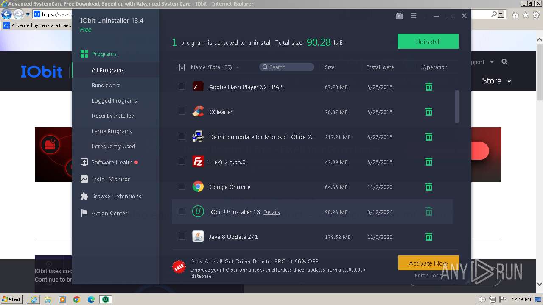Expand the Store menu on IObit website
This screenshot has height=305, width=543.
point(496,80)
